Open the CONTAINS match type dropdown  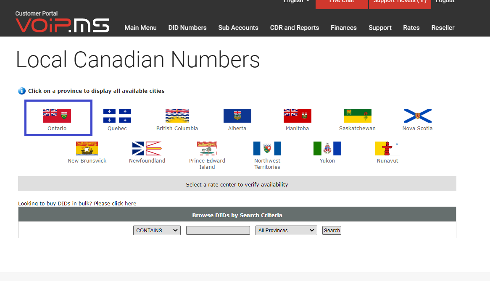157,231
